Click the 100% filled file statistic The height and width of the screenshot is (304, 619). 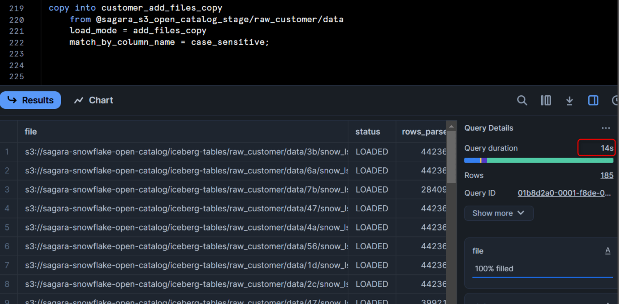pos(494,268)
